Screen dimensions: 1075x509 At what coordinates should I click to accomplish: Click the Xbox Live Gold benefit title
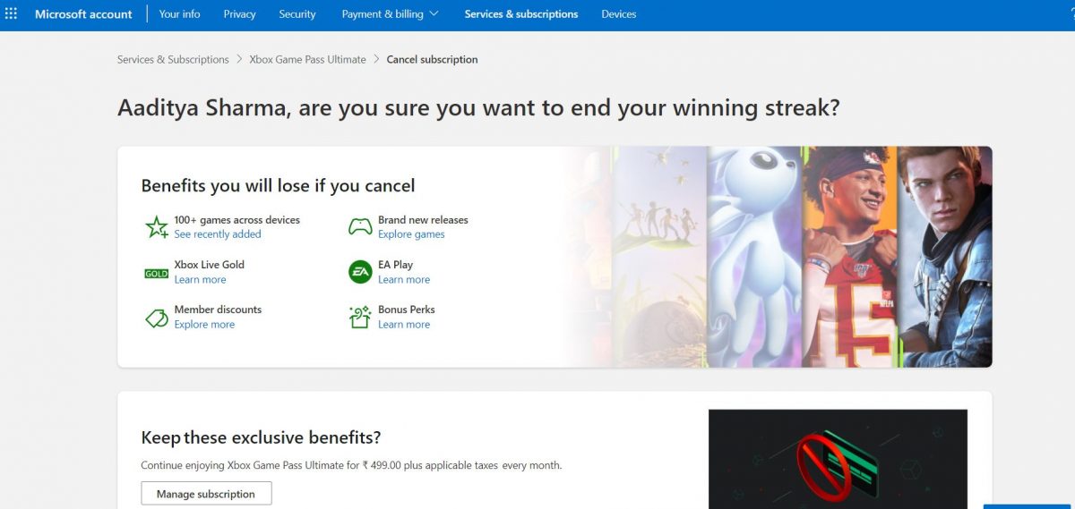[x=209, y=265]
